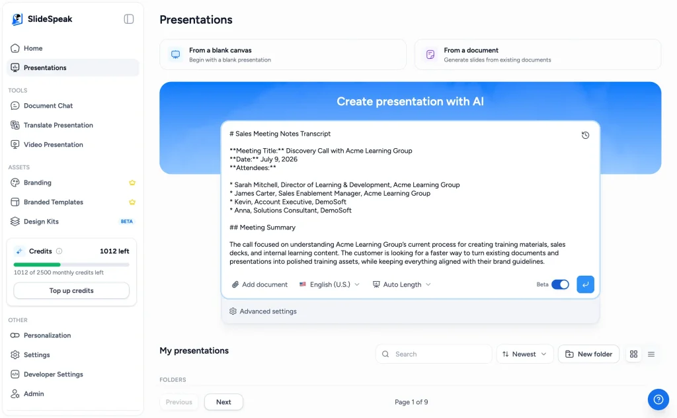Switch to list view
677x418 pixels.
[x=651, y=354]
